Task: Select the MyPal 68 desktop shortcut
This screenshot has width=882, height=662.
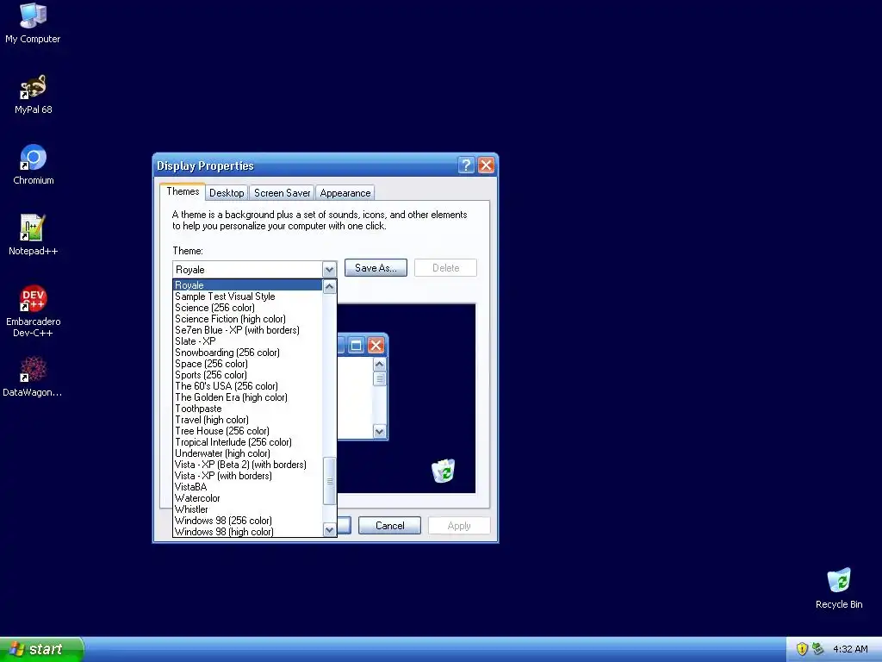Action: (x=33, y=95)
